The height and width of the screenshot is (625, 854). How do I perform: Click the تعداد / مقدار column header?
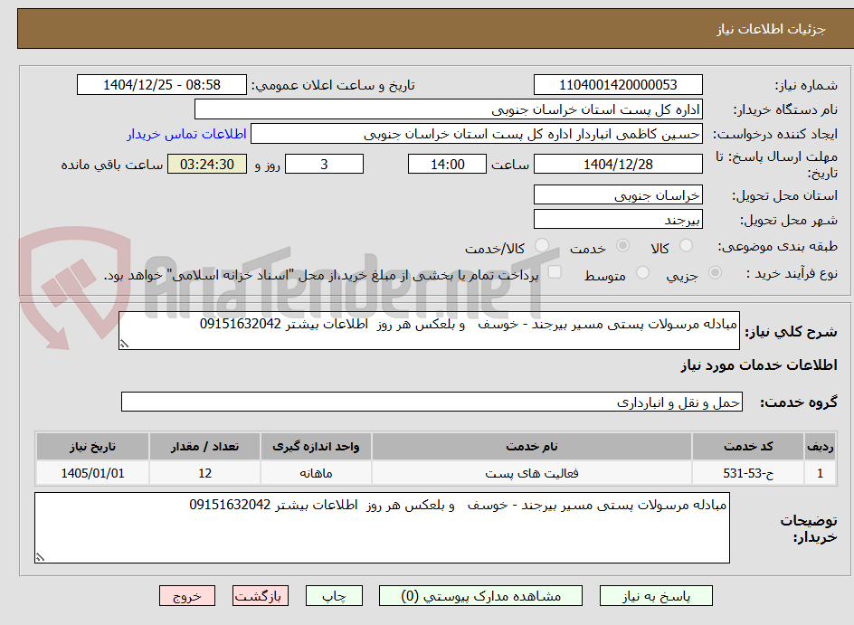[x=204, y=447]
